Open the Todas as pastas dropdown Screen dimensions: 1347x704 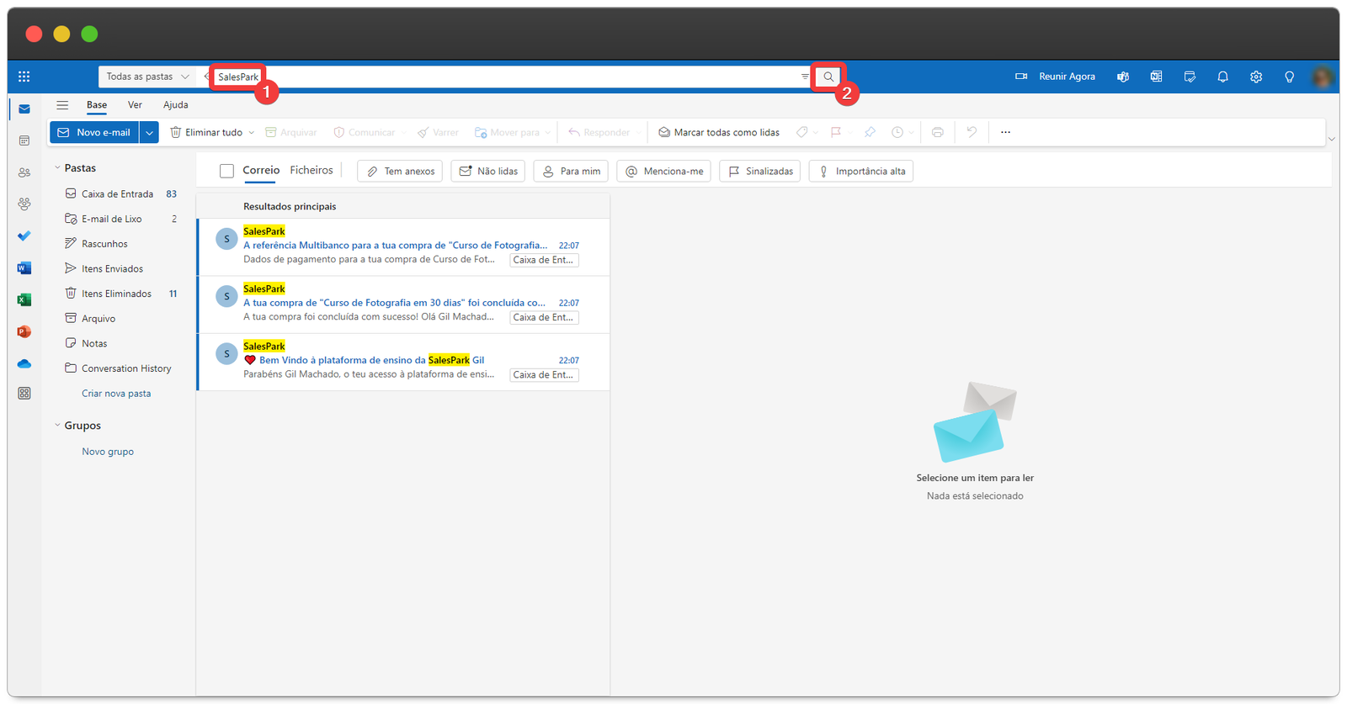pyautogui.click(x=147, y=77)
